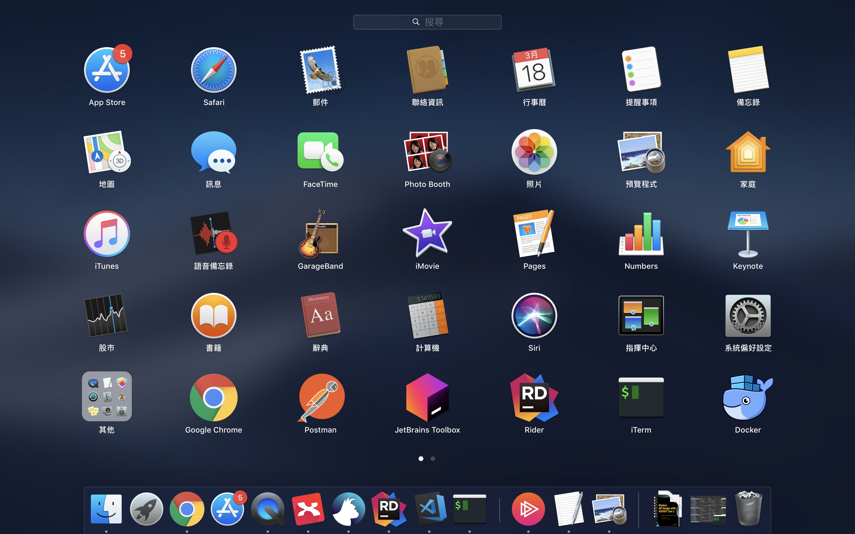Open the 行事曆 calendar app
Image resolution: width=855 pixels, height=534 pixels.
[534, 70]
